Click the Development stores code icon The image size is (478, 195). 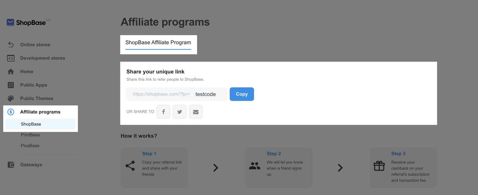(x=11, y=58)
